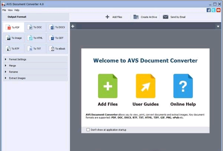Click Add Files in the top toolbar
The width and height of the screenshot is (223, 151).
point(114,17)
